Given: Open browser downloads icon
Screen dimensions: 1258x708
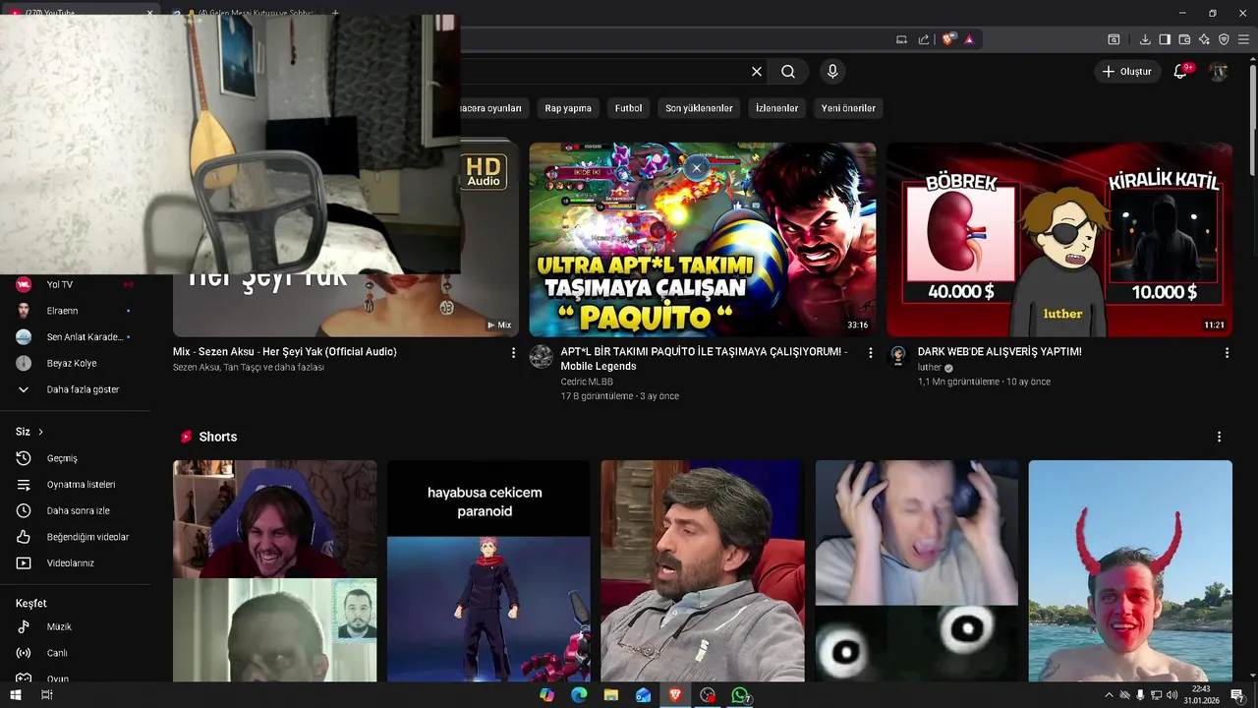Looking at the screenshot, I should 1145,39.
